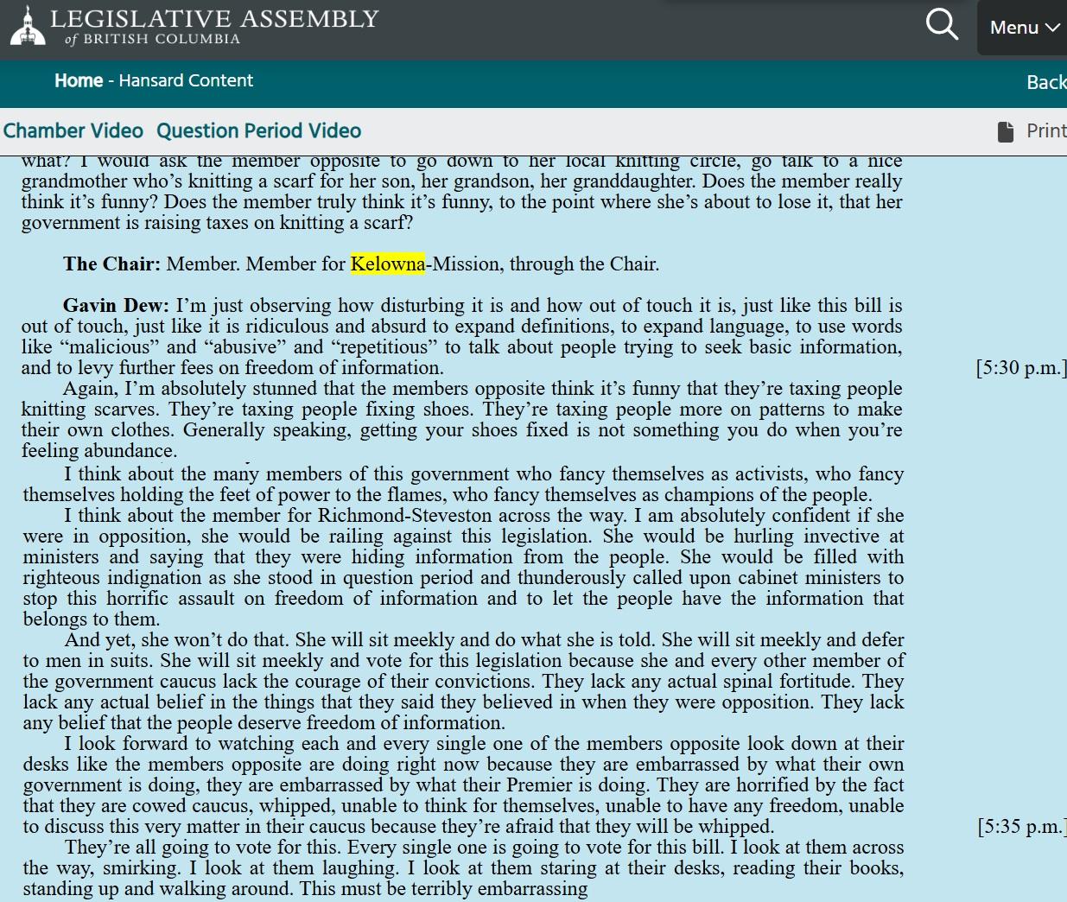Click the LEGISLATIVE ASSEMBLY site title
Screen dimensions: 1067x902
pyautogui.click(x=214, y=18)
